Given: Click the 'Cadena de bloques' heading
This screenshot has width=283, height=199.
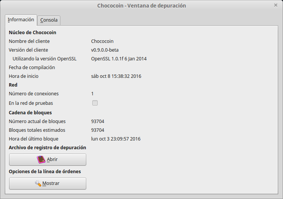Looking at the screenshot, I should point(31,113).
